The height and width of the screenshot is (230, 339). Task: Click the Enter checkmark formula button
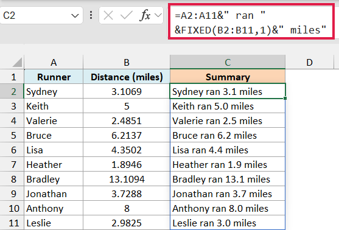[x=126, y=16]
